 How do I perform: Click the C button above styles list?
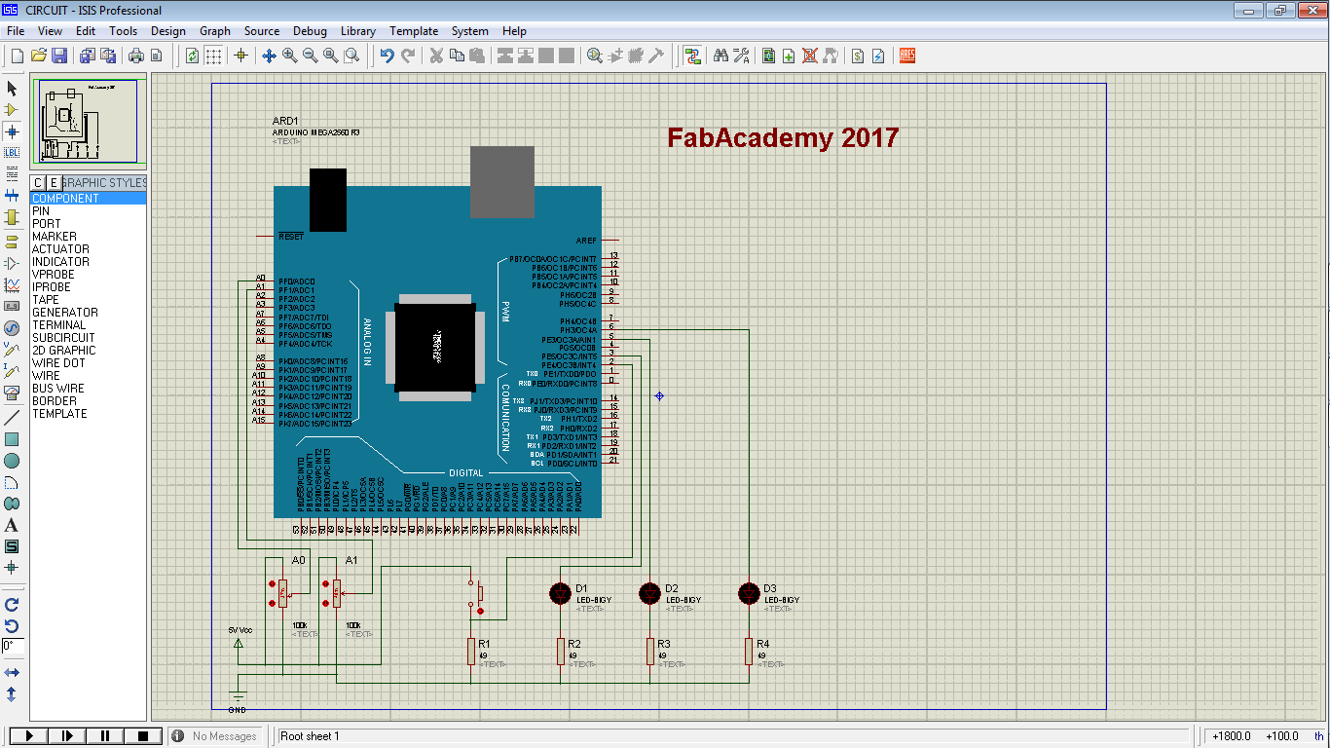(x=38, y=182)
